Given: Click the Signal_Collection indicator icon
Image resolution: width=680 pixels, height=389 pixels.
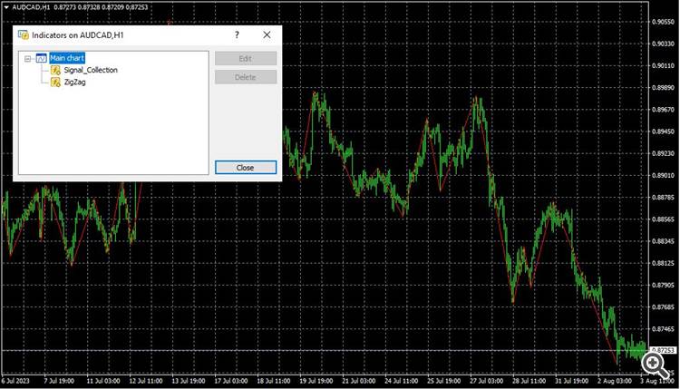Looking at the screenshot, I should click(55, 70).
